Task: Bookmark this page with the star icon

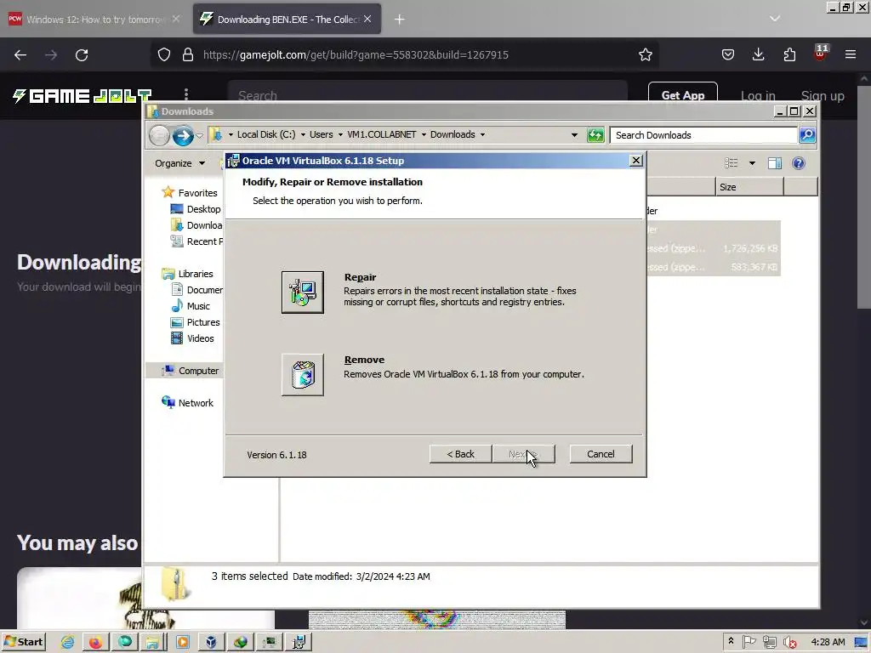Action: tap(645, 54)
